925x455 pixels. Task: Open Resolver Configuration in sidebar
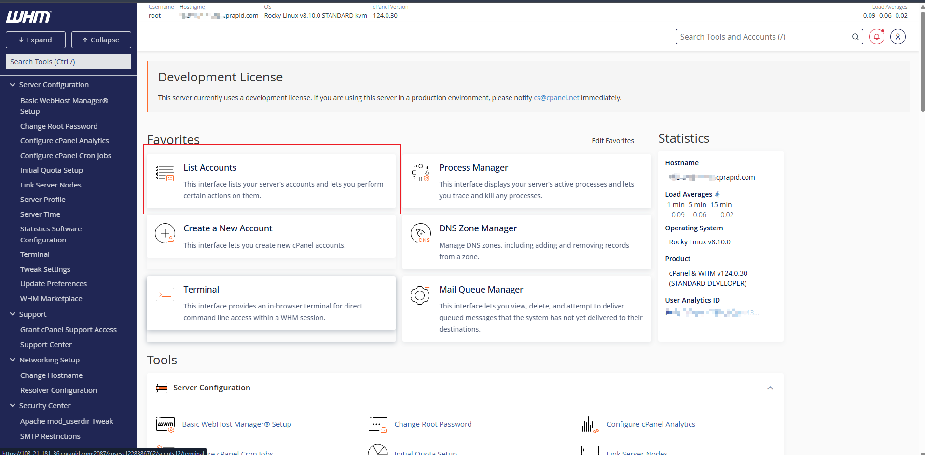click(x=59, y=390)
